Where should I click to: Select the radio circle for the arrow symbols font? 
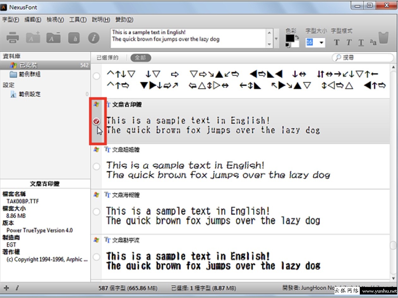[97, 76]
